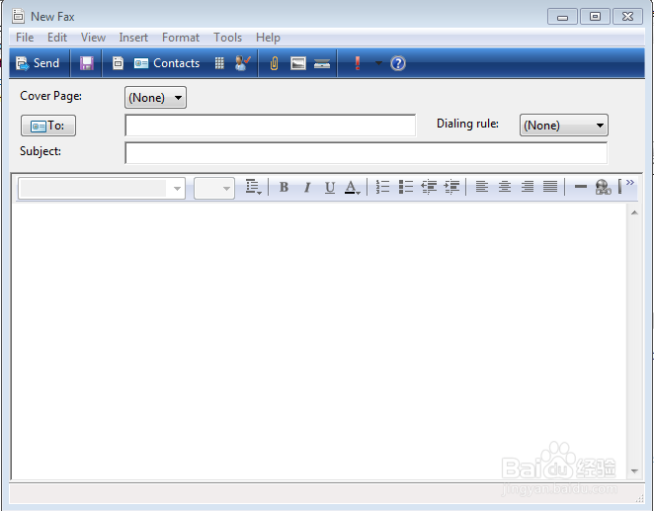Open help via the question mark icon

click(x=398, y=63)
